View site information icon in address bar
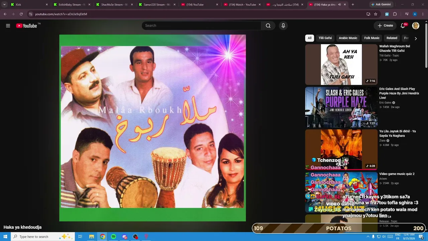The image size is (428, 241). pos(31,14)
